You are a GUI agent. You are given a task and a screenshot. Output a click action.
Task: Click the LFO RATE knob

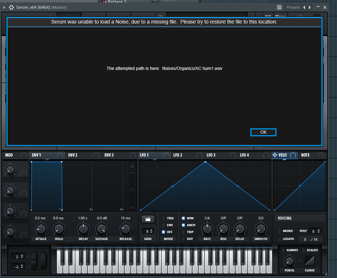(x=207, y=229)
